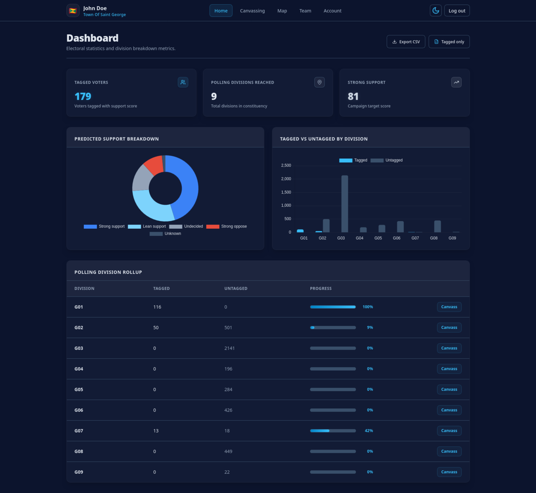Click Town Of Saint George constituency text

(104, 15)
